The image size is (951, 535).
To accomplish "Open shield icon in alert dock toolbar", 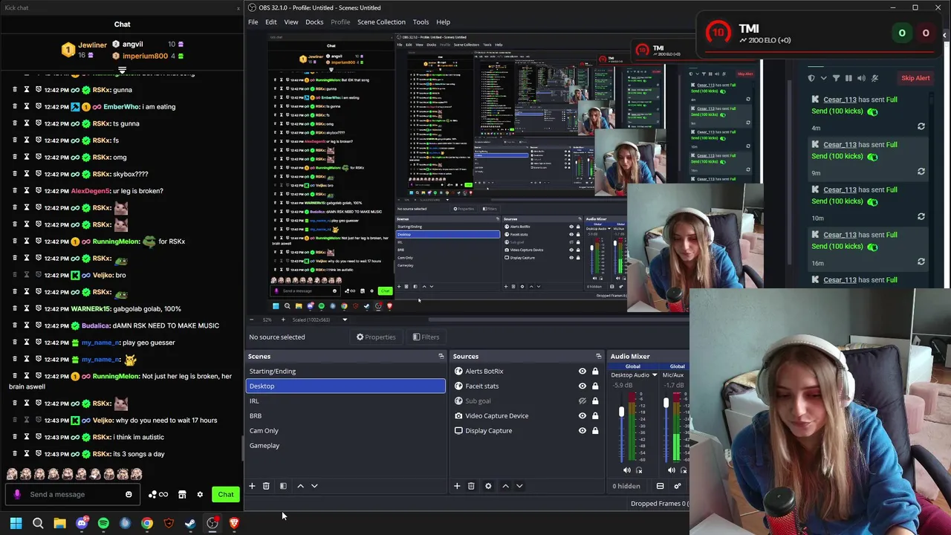I will coord(811,78).
